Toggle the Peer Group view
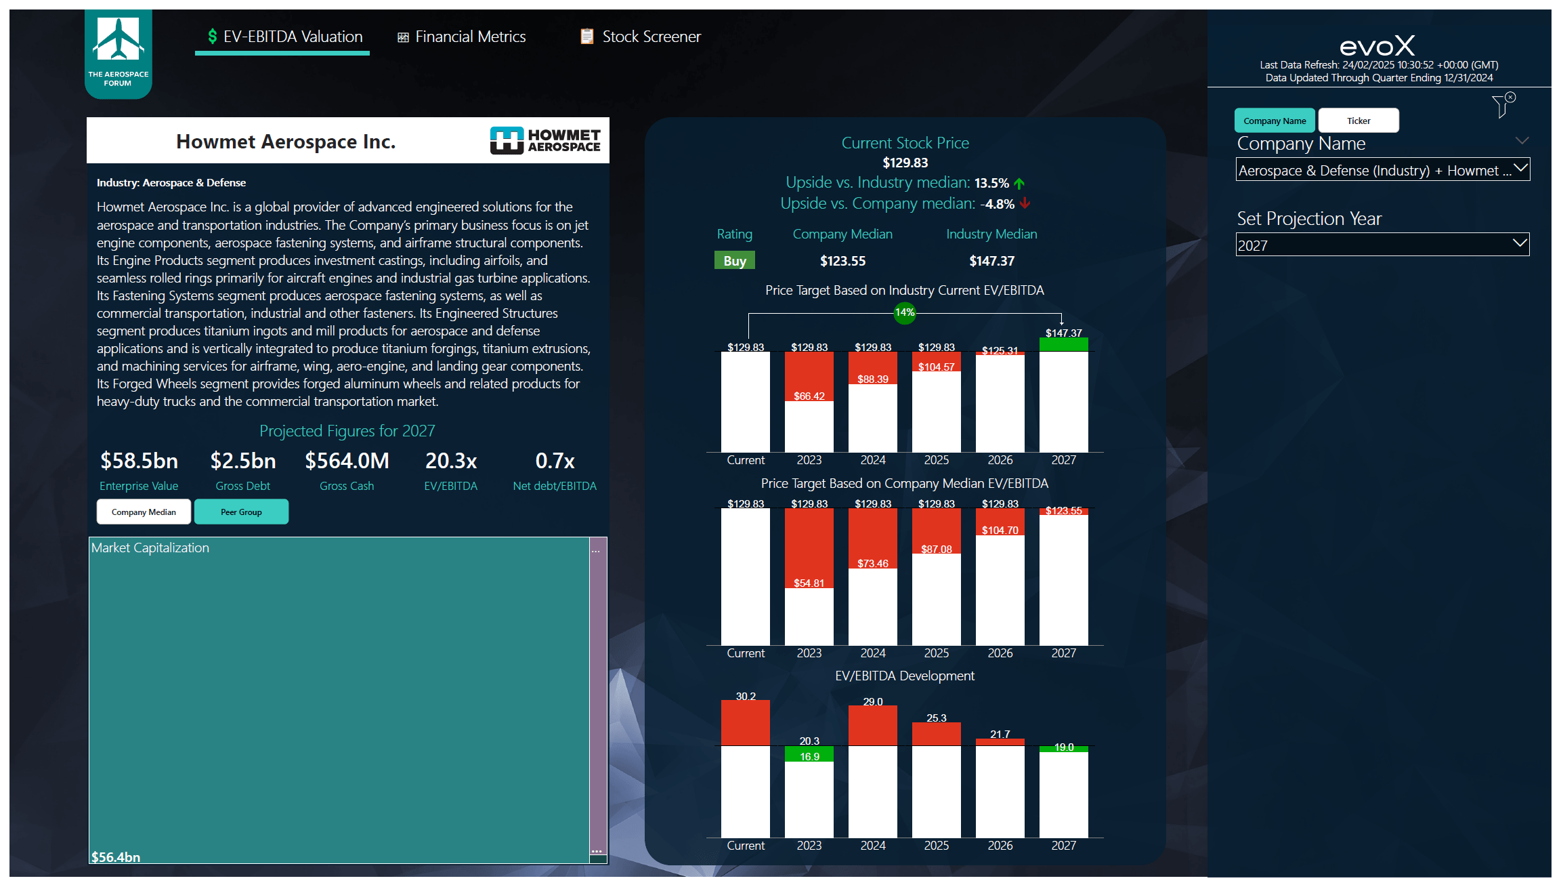The image size is (1561, 887). pos(241,512)
